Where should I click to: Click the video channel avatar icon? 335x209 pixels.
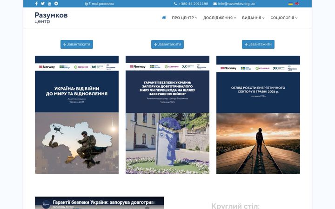(x=46, y=204)
